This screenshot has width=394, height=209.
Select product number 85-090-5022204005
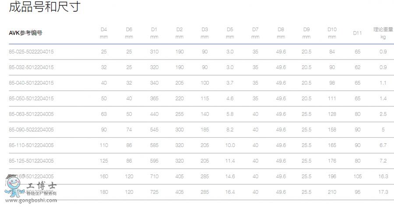coord(32,130)
